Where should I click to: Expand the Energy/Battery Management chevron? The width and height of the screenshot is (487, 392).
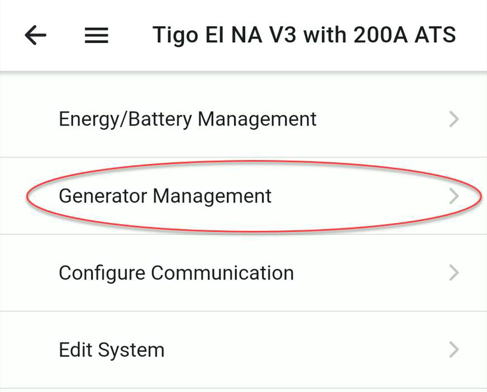click(454, 119)
